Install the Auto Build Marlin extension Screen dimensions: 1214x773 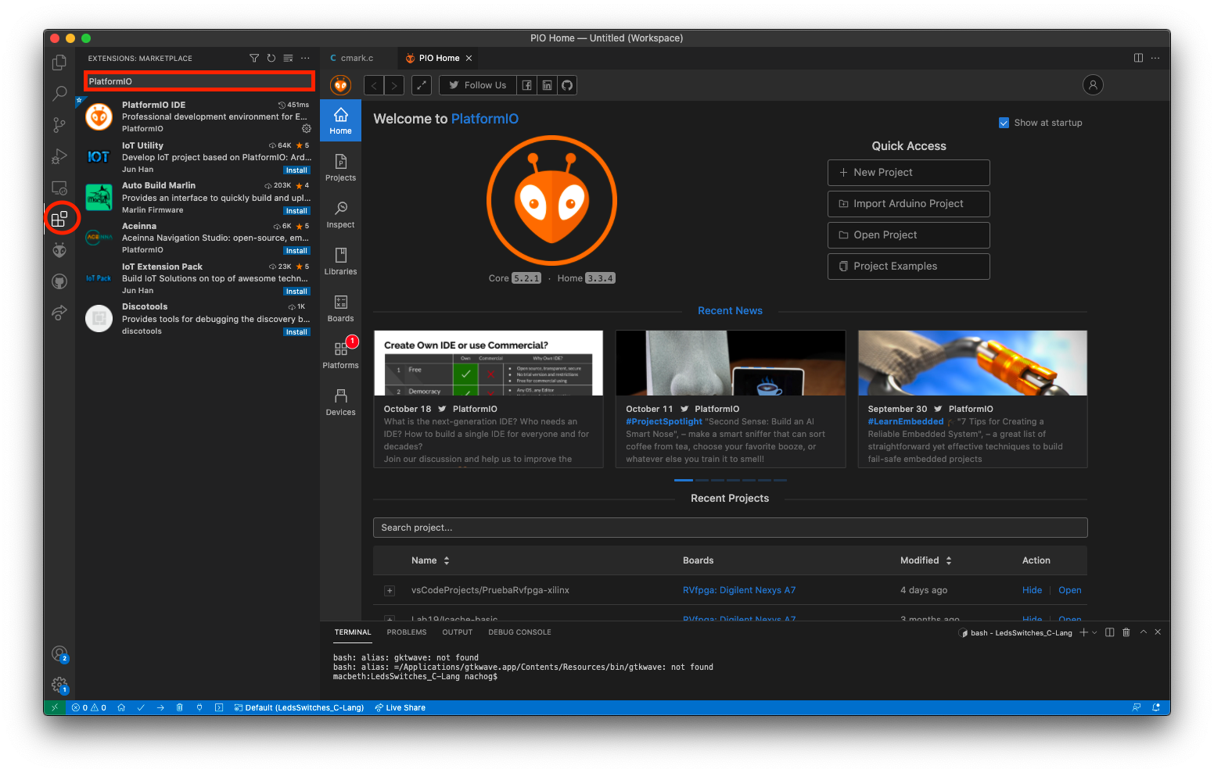click(296, 211)
